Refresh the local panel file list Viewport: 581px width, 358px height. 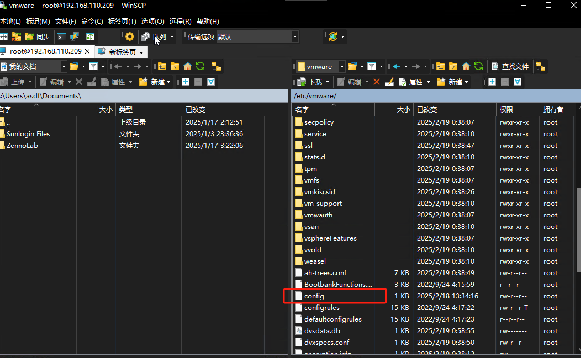tap(200, 66)
